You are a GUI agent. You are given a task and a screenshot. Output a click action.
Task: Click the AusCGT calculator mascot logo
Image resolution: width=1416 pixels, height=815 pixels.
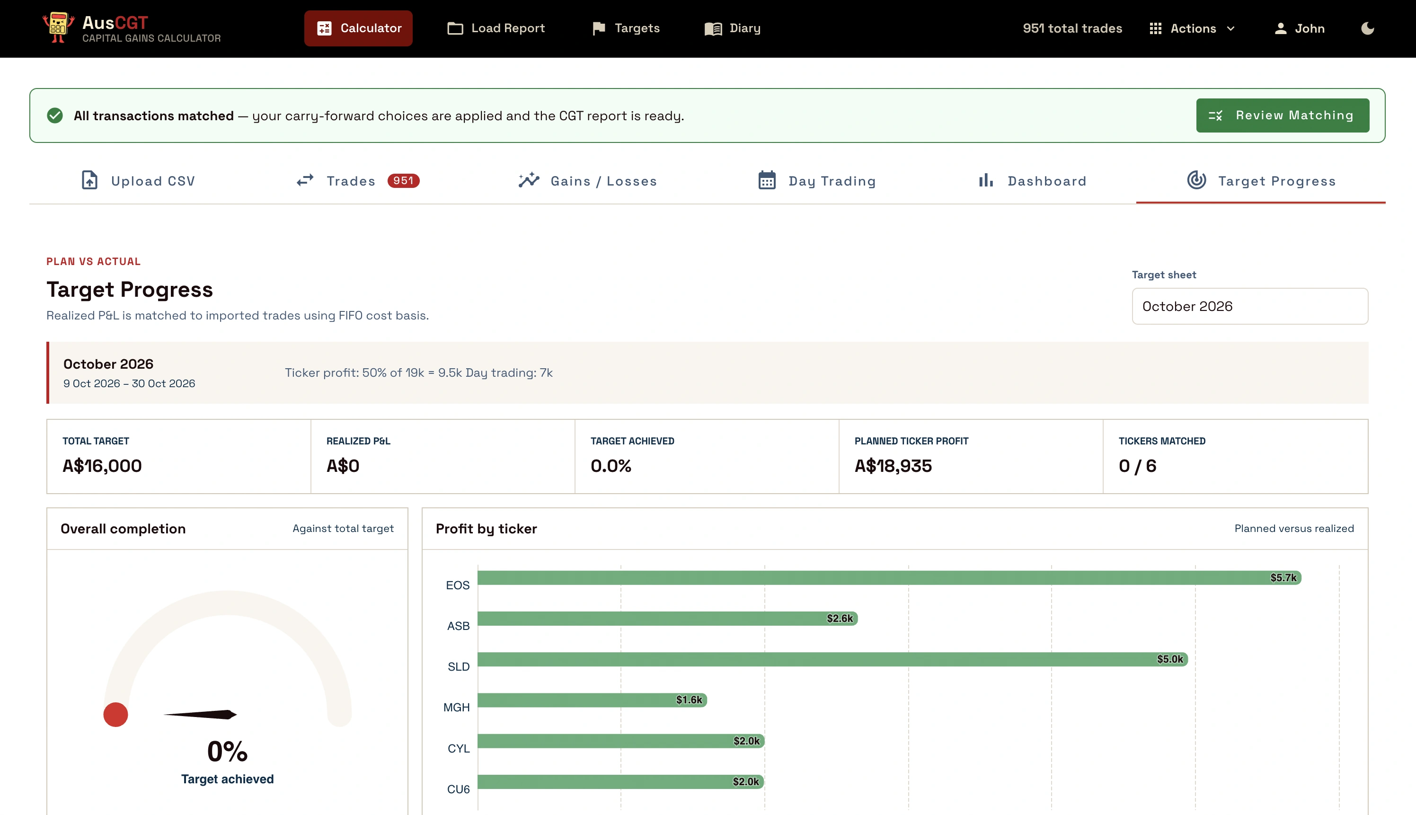coord(58,27)
